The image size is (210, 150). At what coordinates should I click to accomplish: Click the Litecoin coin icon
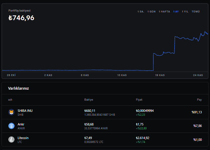(x=11, y=140)
